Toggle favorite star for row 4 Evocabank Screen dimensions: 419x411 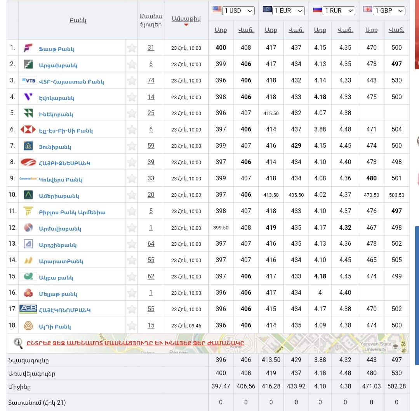[132, 97]
